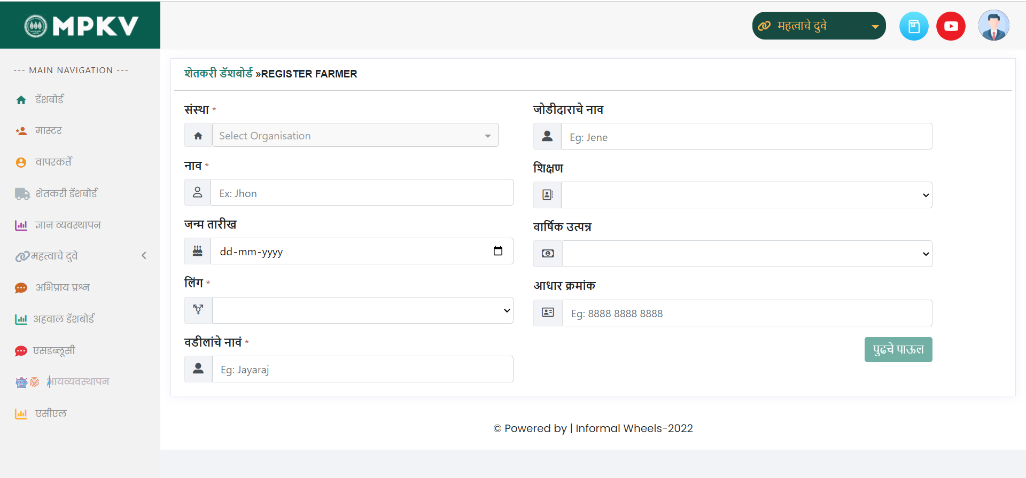Focus the जन्म तारीख date field
Image resolution: width=1026 pixels, height=478 pixels.
(362, 251)
